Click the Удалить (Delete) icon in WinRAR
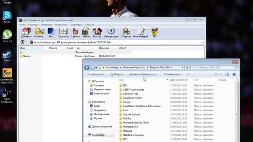 coord(76,33)
